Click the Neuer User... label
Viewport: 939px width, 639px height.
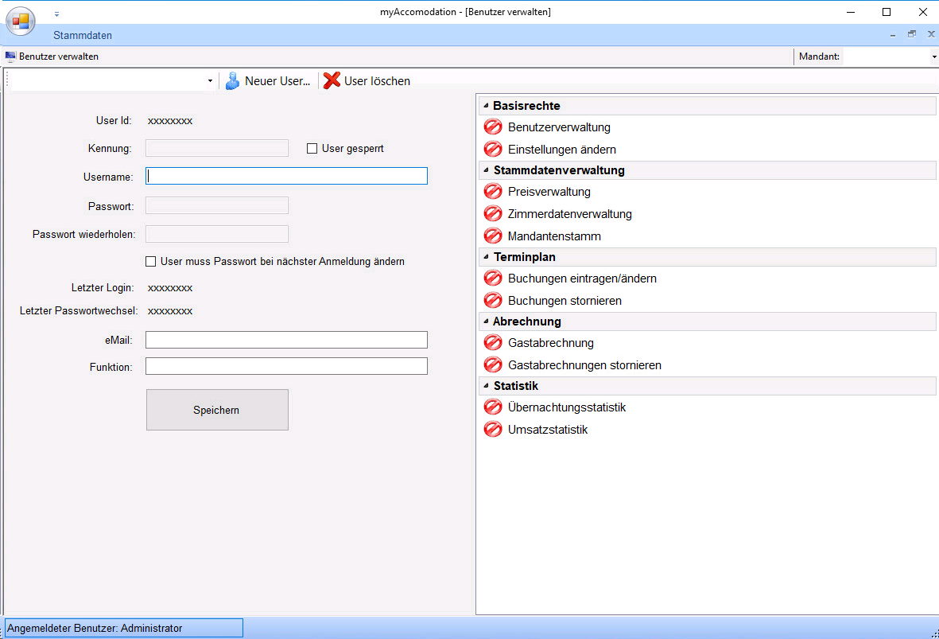point(277,81)
